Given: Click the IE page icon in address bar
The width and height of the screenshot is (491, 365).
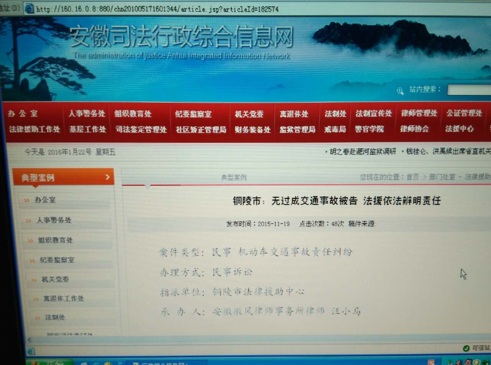Looking at the screenshot, I should tap(29, 8).
